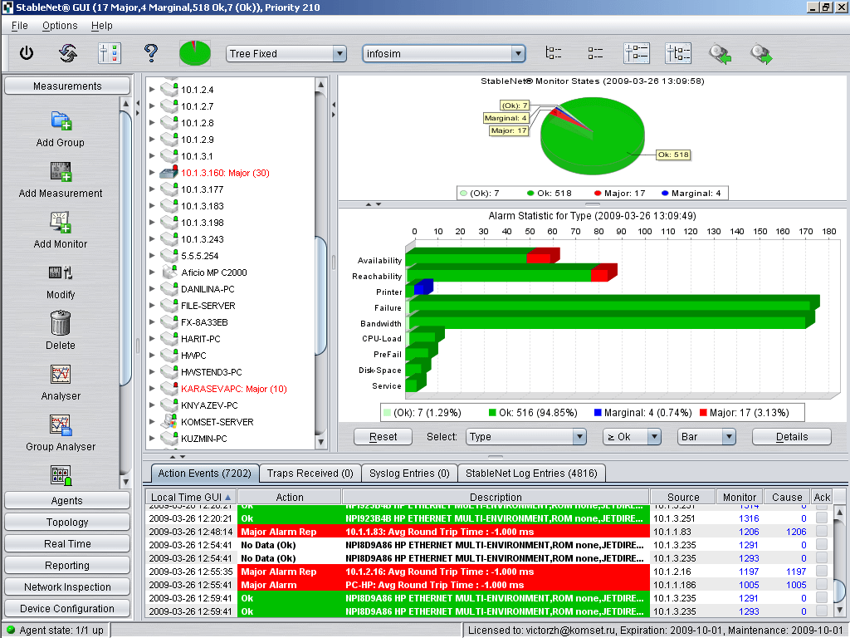Tick Ack checkbox for the 12:20:21 row from 10.1.3.251
Screen dimensions: 850x638
tap(822, 518)
